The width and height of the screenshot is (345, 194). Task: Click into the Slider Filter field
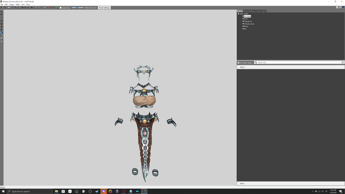299,63
